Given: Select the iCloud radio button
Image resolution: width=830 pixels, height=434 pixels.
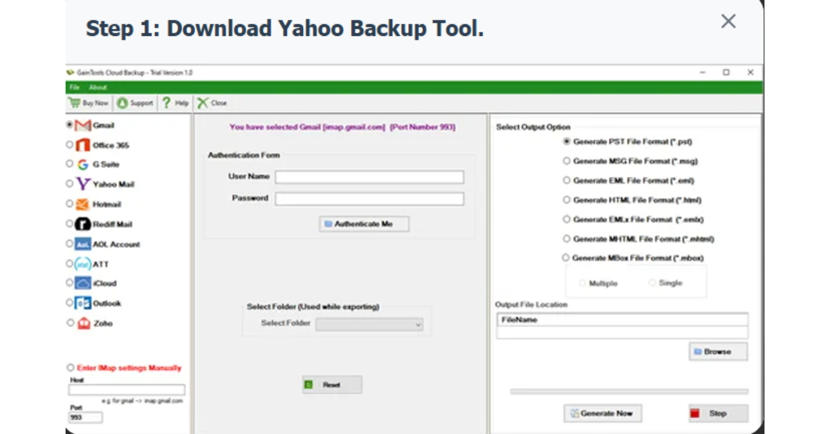Looking at the screenshot, I should click(x=69, y=283).
